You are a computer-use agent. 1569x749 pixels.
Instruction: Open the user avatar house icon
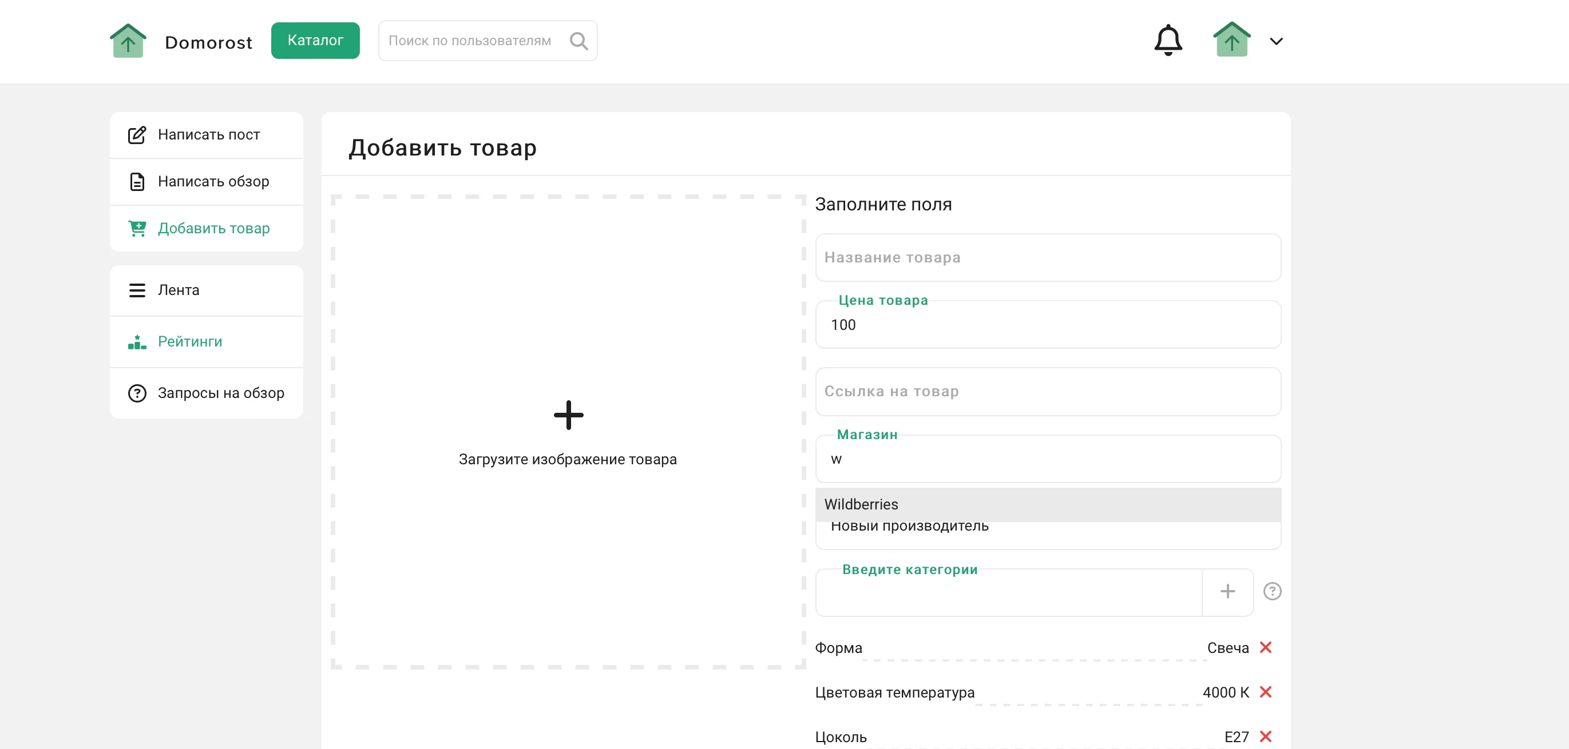tap(1231, 39)
